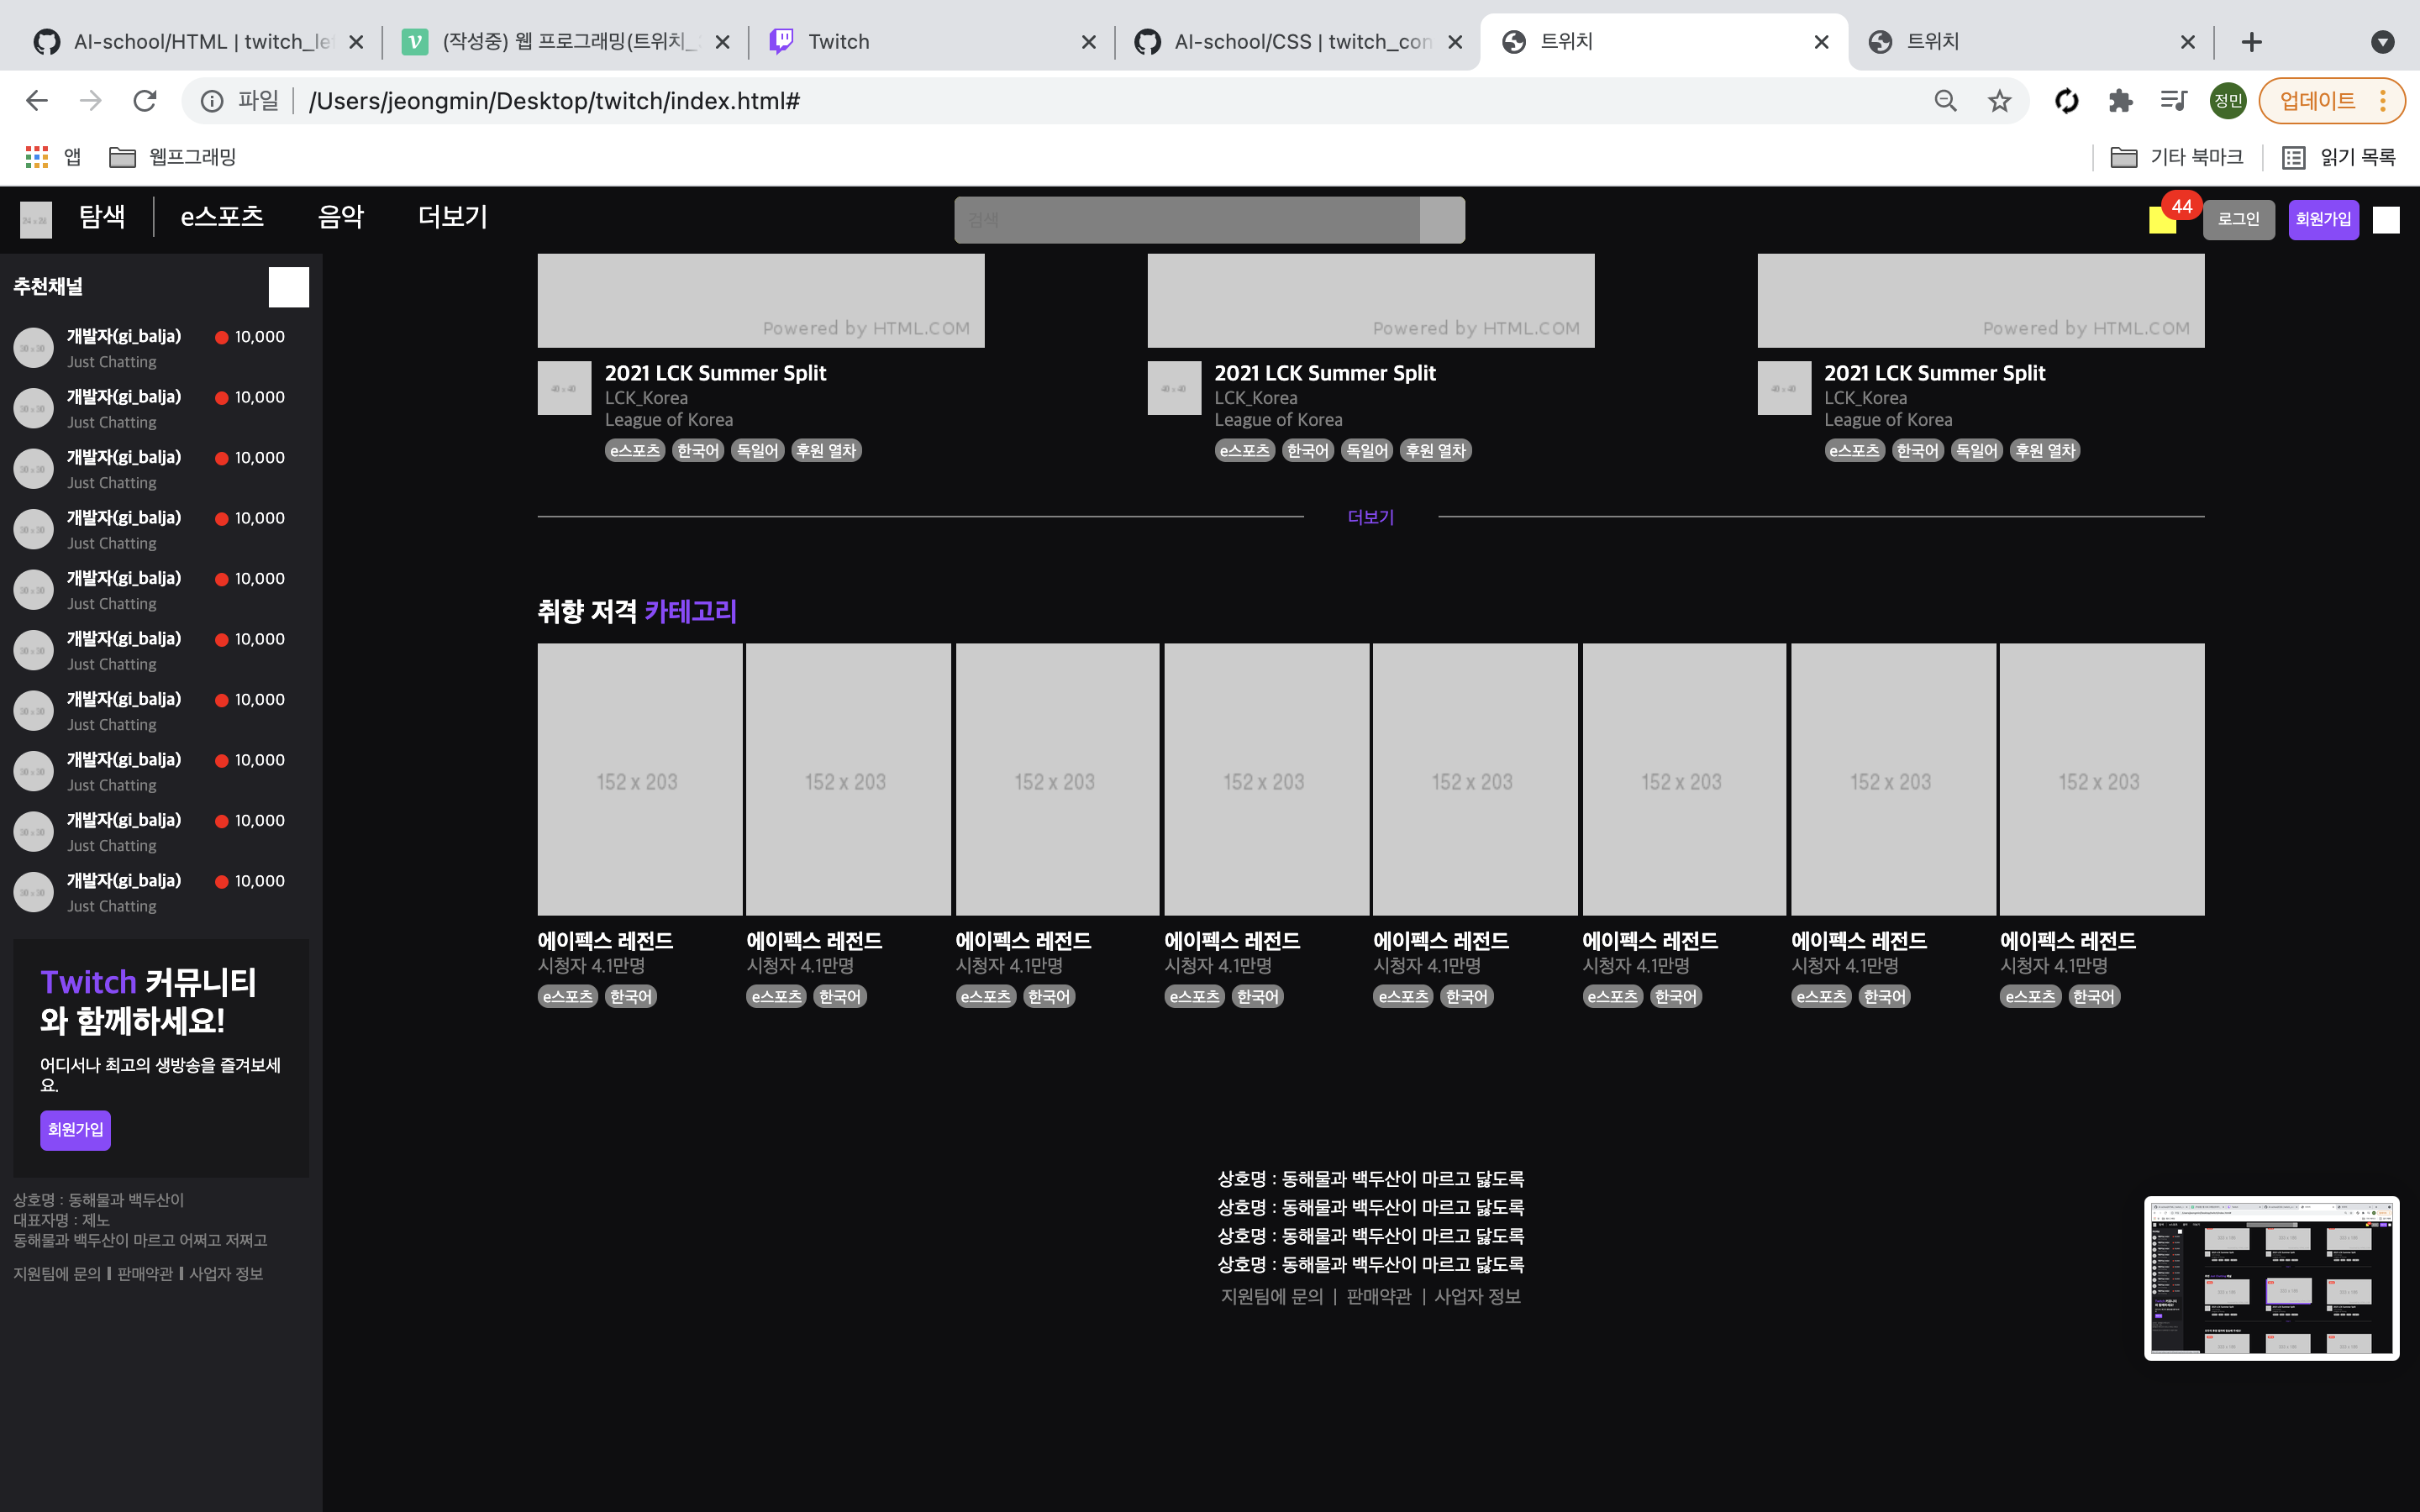Click the second stream's LCK_Korea avatar
The image size is (2420, 1512).
[1174, 388]
